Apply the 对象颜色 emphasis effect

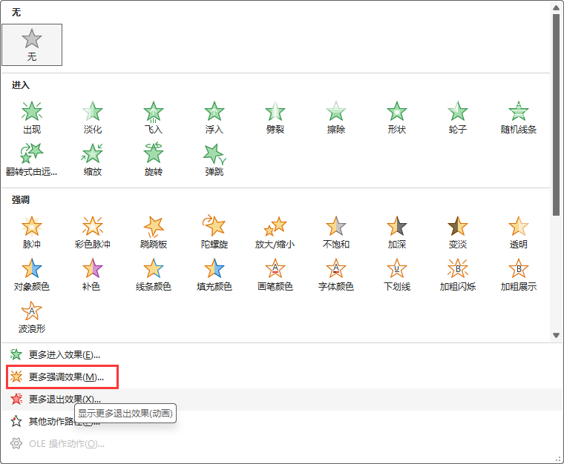[x=32, y=275]
